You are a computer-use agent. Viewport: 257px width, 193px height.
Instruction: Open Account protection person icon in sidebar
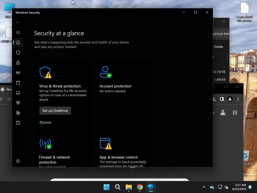coord(18,63)
